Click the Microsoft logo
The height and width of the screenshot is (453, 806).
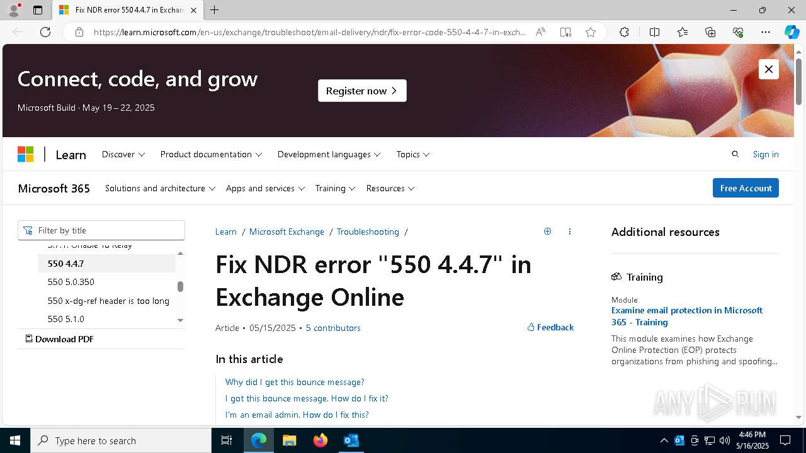tap(25, 154)
